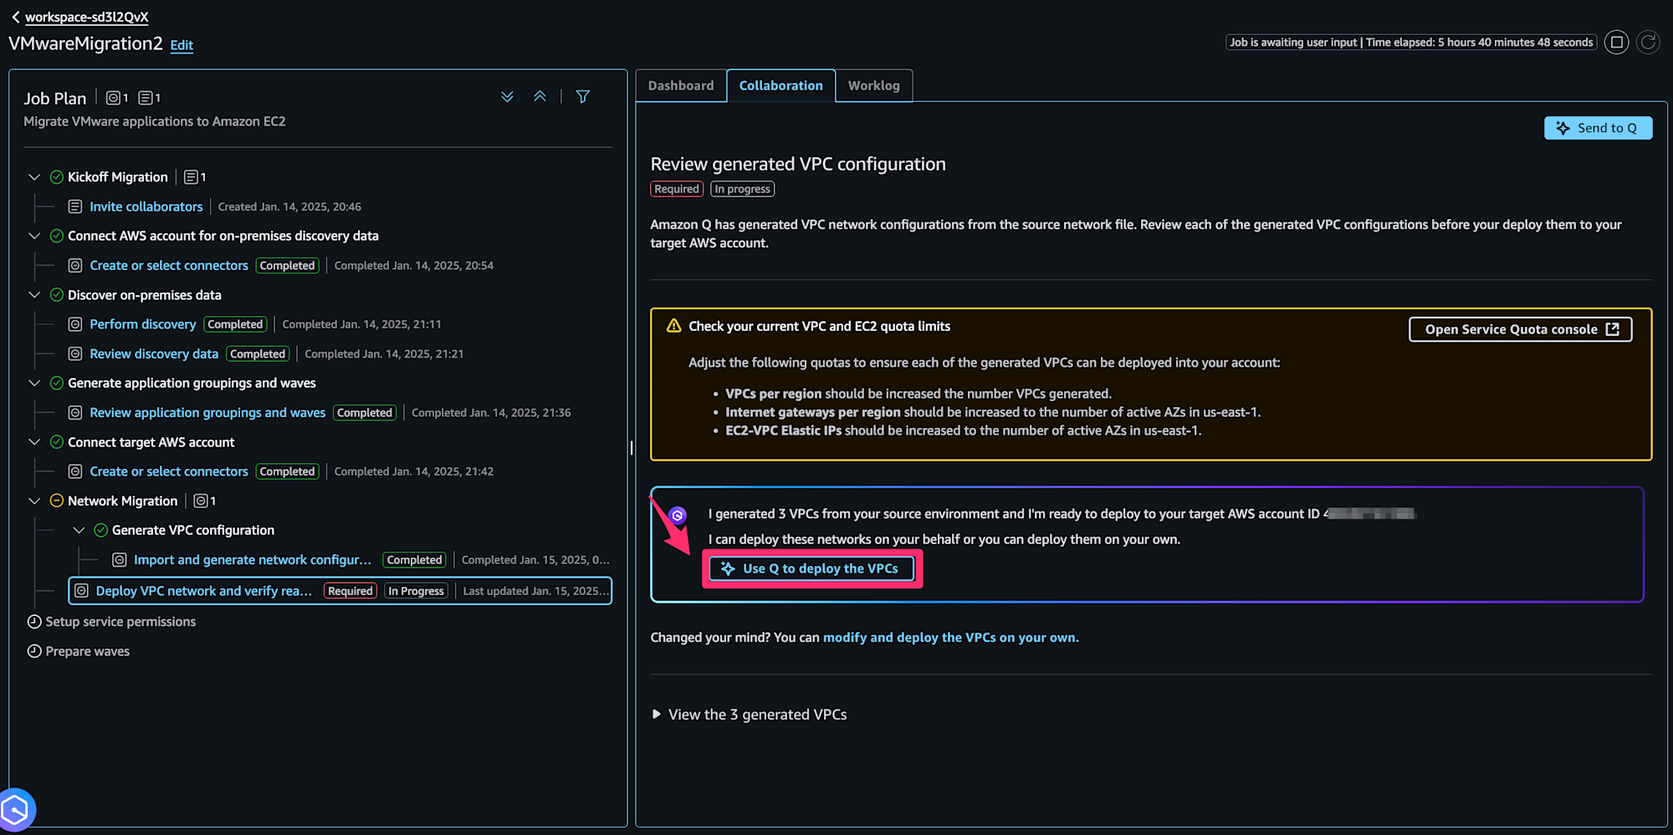Collapse Connect AWS account for on-premises discovery data

click(x=34, y=236)
